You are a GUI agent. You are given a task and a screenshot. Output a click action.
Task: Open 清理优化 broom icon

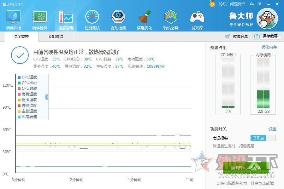click(x=145, y=17)
